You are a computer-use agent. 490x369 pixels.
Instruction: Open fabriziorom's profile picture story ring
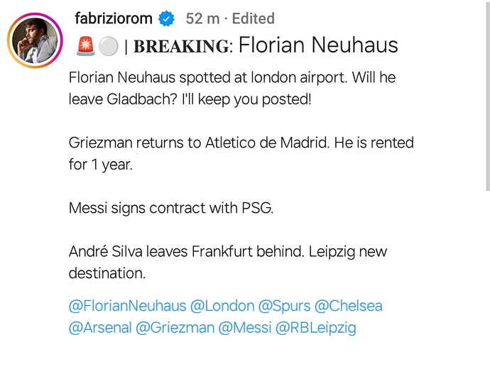(35, 40)
